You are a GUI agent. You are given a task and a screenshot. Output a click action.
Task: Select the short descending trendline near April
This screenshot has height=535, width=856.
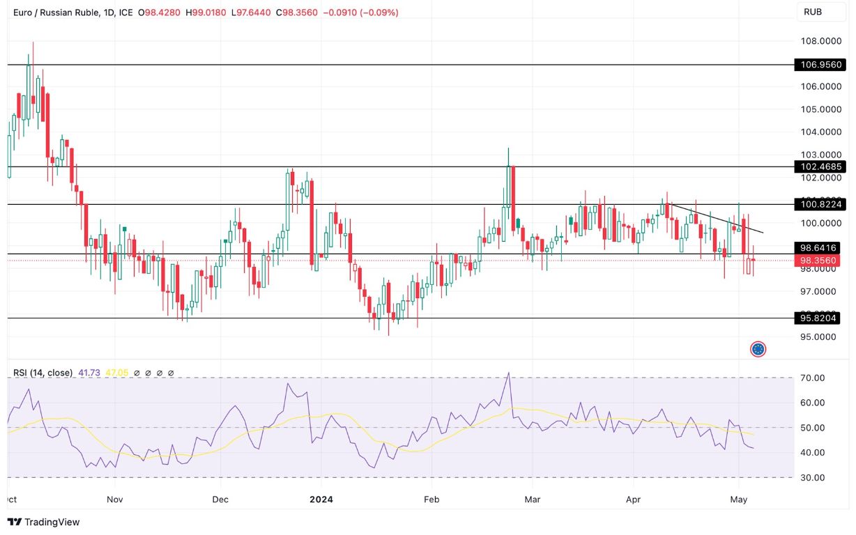[x=715, y=217]
